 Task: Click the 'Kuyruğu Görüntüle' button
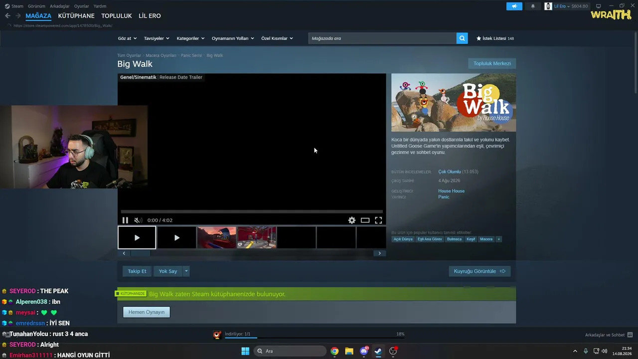click(479, 271)
